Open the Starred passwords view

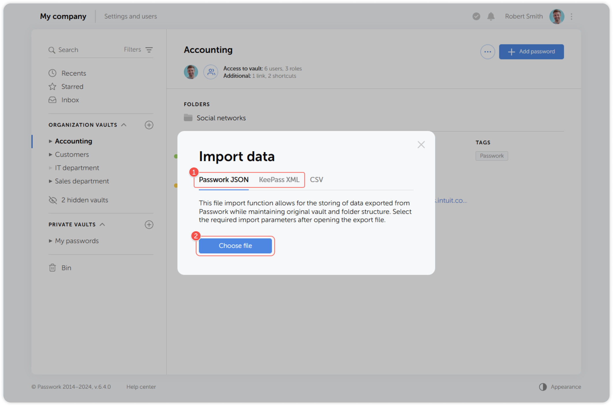click(72, 86)
